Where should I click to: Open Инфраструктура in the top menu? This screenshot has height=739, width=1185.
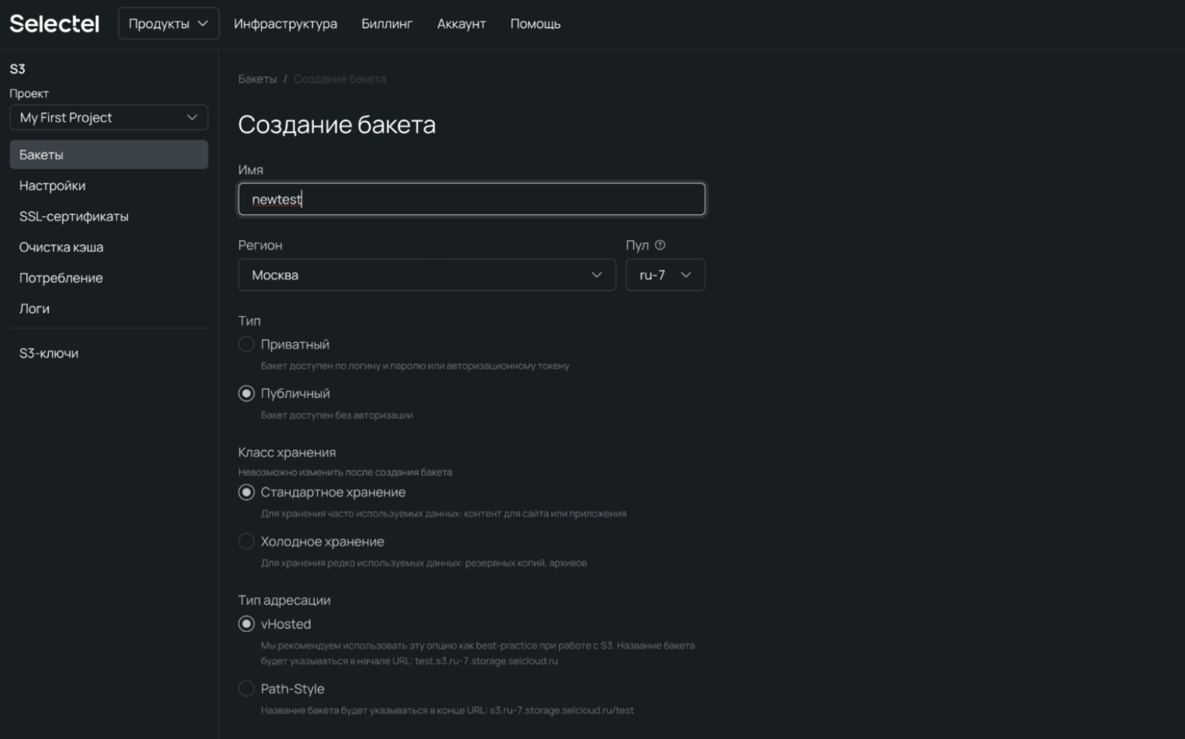[285, 24]
